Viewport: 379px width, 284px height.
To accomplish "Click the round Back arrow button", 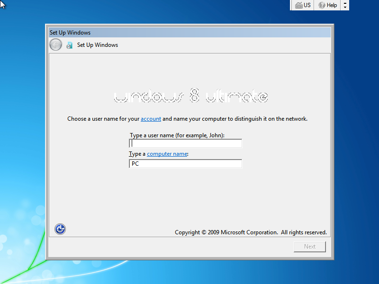I will tap(55, 45).
